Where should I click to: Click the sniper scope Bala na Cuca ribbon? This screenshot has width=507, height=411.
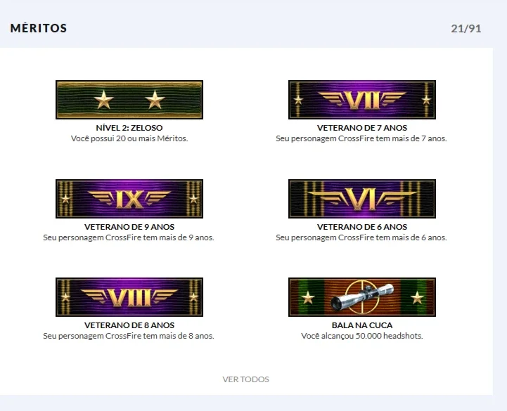(362, 297)
